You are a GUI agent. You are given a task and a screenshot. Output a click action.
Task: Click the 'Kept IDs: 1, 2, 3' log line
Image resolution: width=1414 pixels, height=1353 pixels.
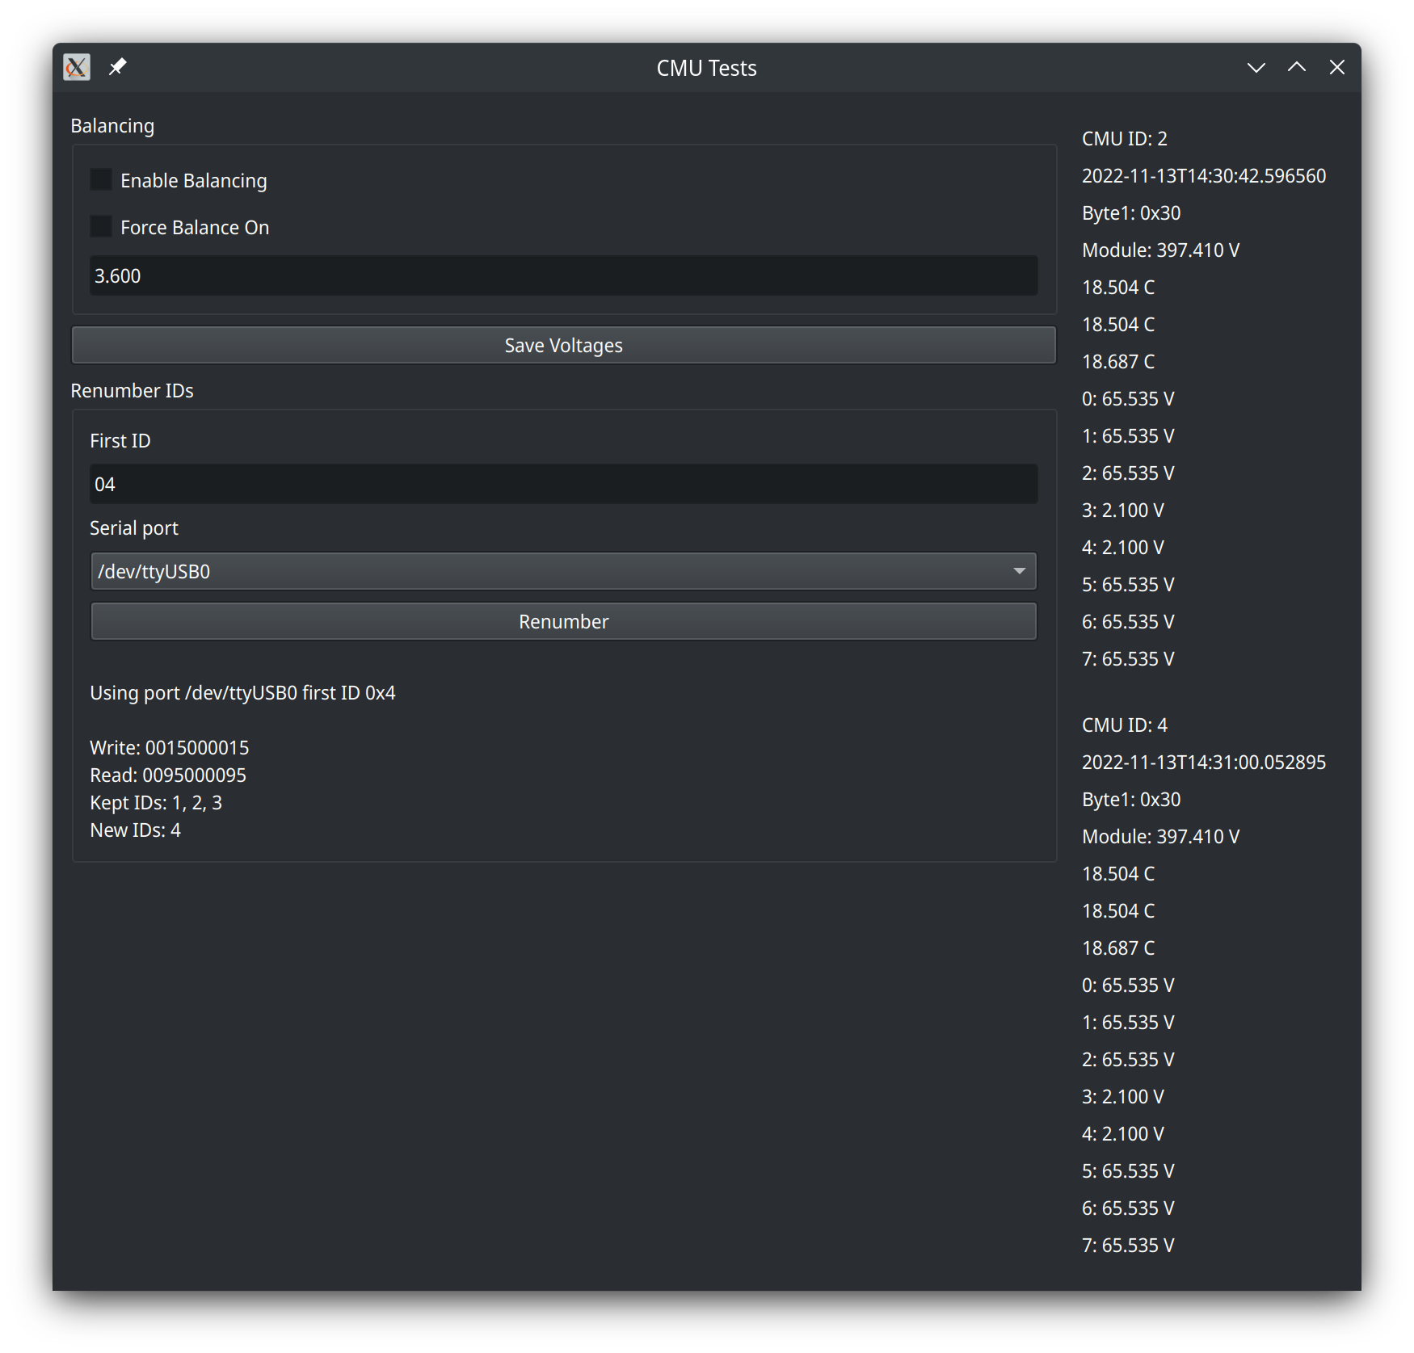point(156,803)
